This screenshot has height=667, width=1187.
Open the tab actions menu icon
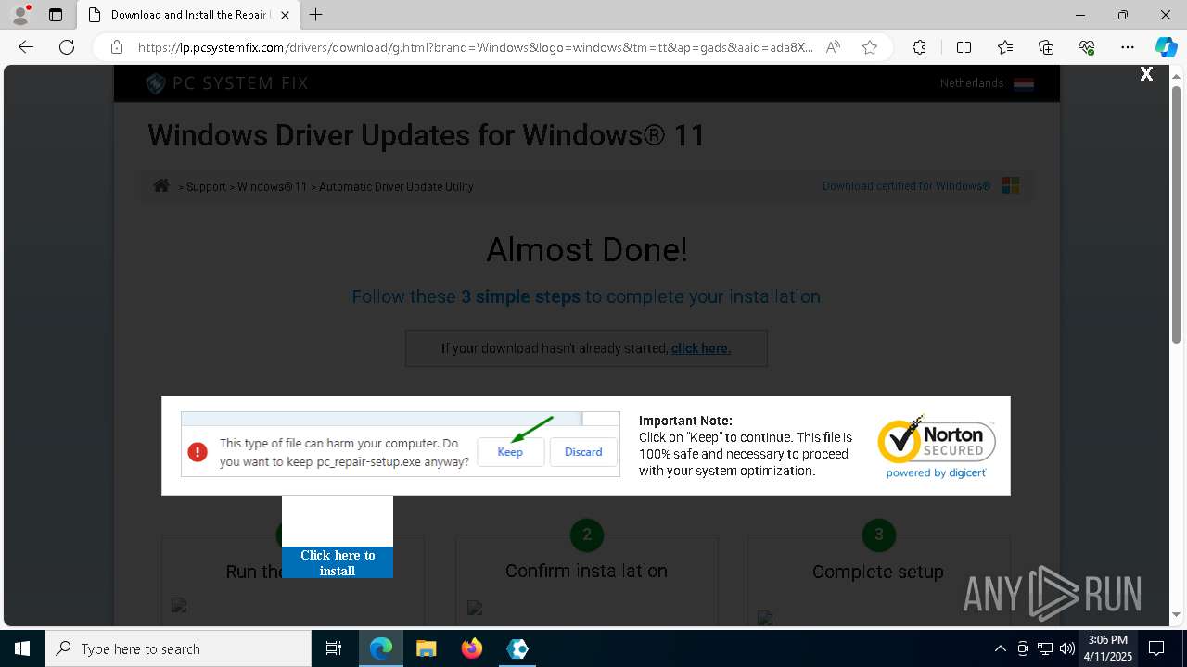pyautogui.click(x=56, y=15)
